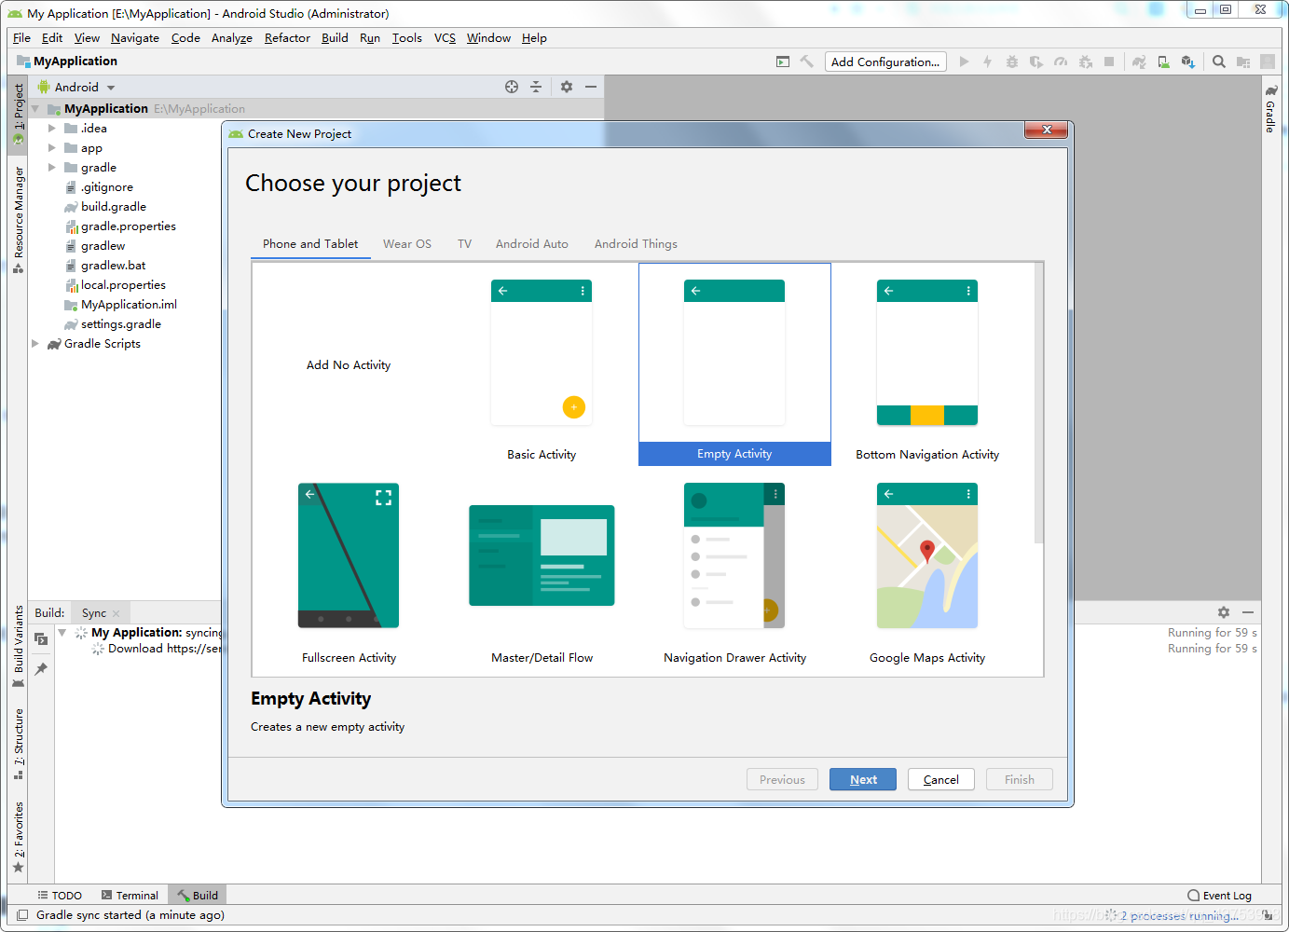This screenshot has width=1289, height=932.
Task: Click the pin tab icon in Build panel
Action: tap(41, 669)
